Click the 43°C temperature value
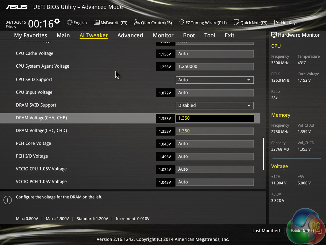The height and width of the screenshot is (245, 326). [302, 63]
